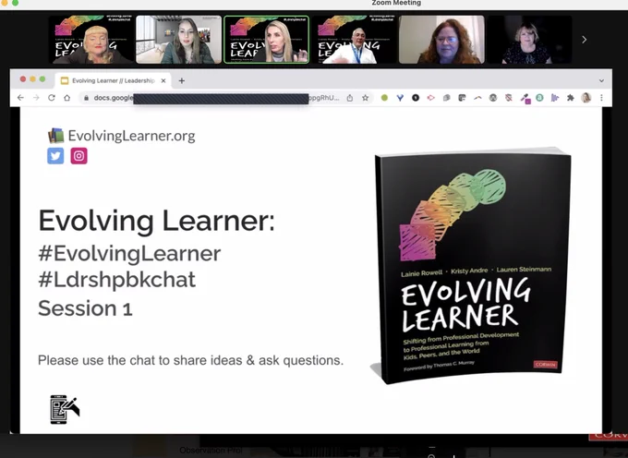Select the man in white shirt video
Screen dimensions: 628x458
pyautogui.click(x=354, y=39)
